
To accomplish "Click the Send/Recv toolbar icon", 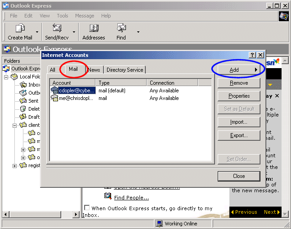I will tap(57, 28).
